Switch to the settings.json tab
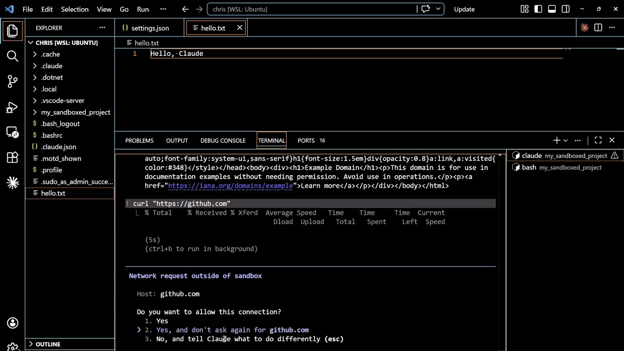The image size is (624, 351). click(x=150, y=28)
